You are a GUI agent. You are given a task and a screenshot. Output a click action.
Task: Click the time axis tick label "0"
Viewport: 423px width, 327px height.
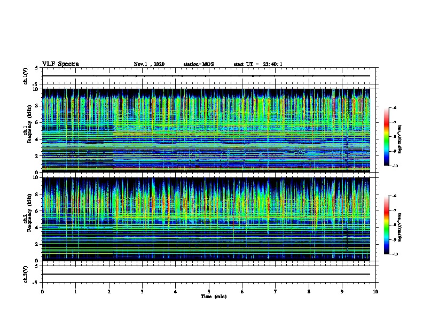click(x=42, y=292)
